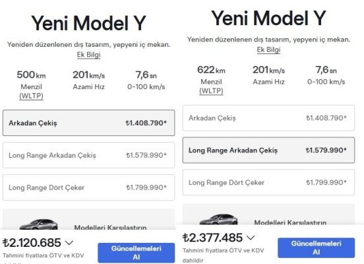
Task: Click the ₺2.377.485 total price
Action: click(x=212, y=238)
